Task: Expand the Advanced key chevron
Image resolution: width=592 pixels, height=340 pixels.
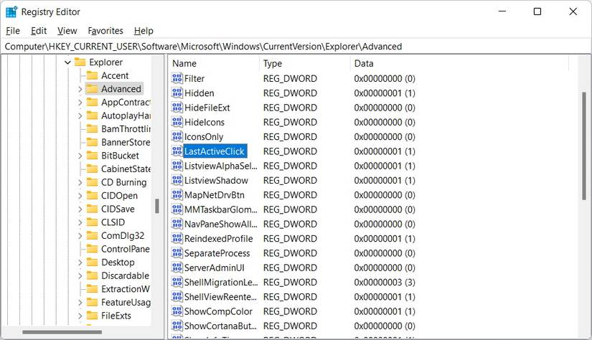Action: [x=80, y=89]
